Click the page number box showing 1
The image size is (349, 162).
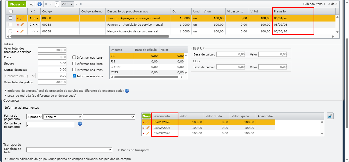(57, 4)
